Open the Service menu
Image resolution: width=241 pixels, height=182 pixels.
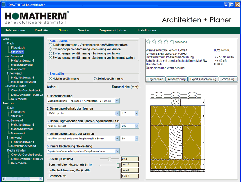tap(84, 30)
